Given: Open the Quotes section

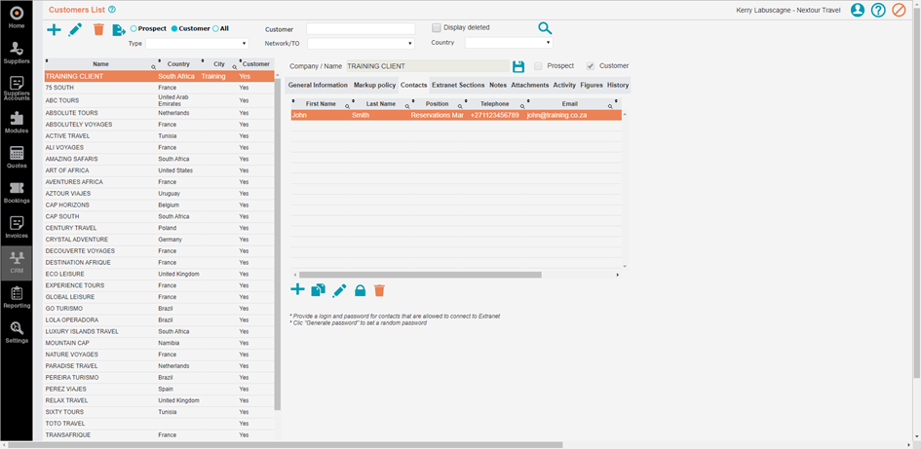Looking at the screenshot, I should (x=17, y=156).
